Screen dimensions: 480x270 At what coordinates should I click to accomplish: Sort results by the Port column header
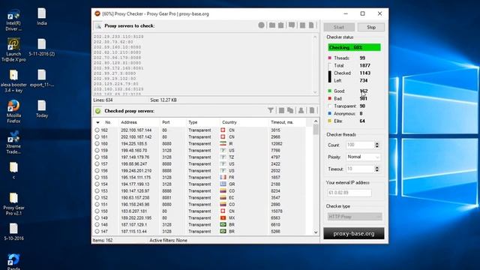[x=173, y=122]
